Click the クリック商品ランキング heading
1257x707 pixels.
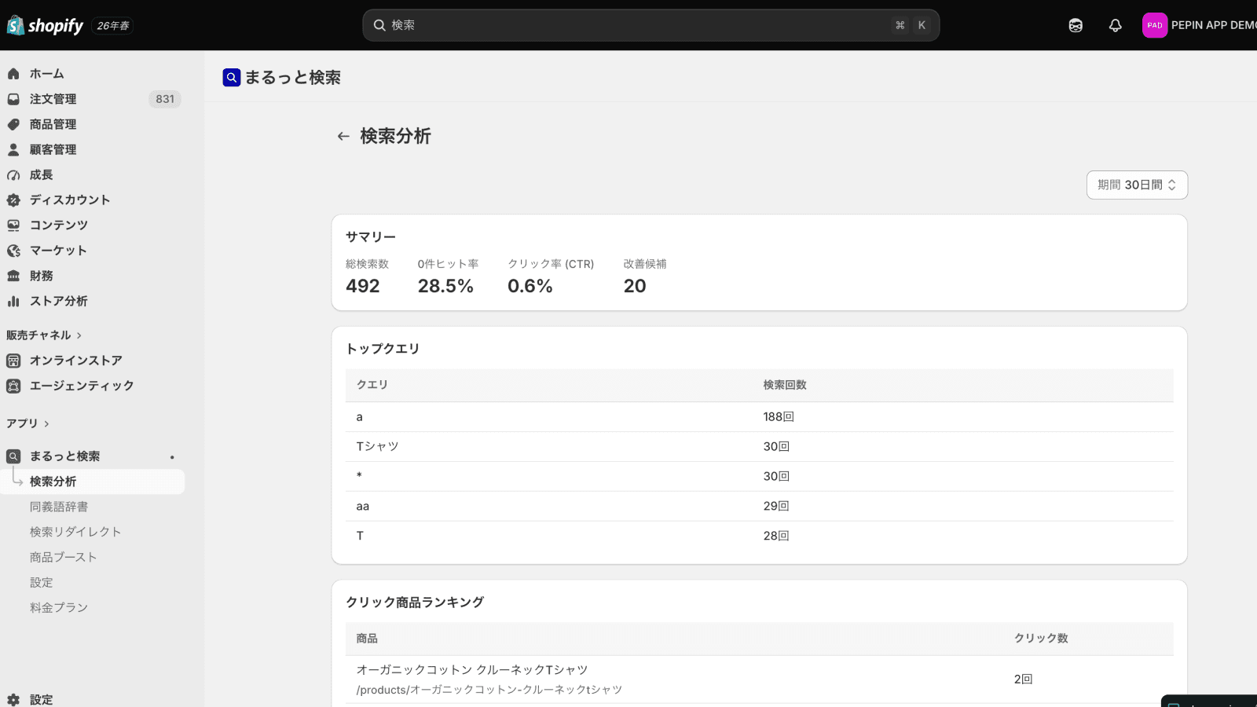pyautogui.click(x=415, y=603)
